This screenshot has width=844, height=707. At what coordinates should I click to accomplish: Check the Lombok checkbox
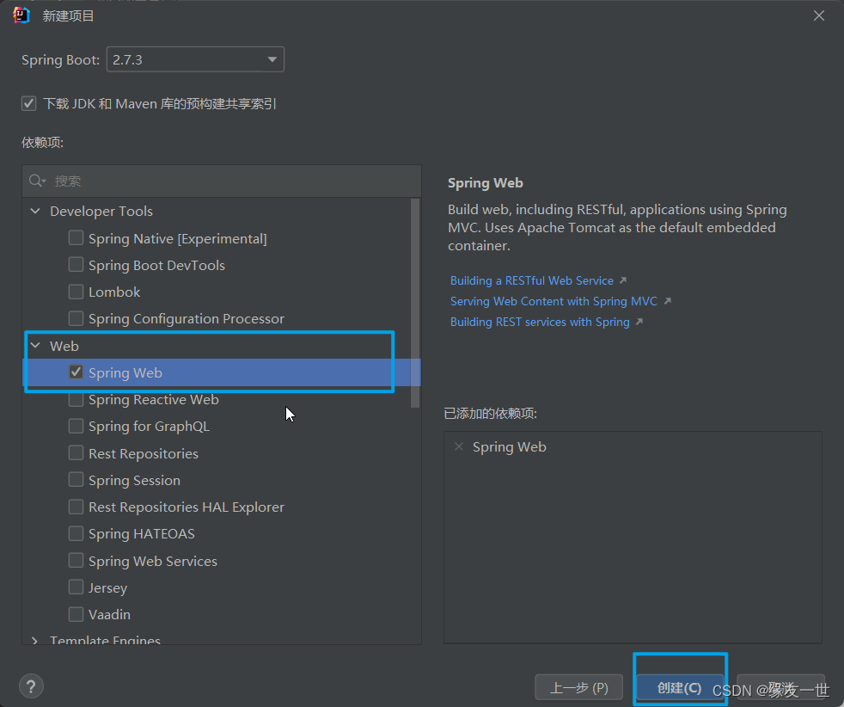(76, 292)
